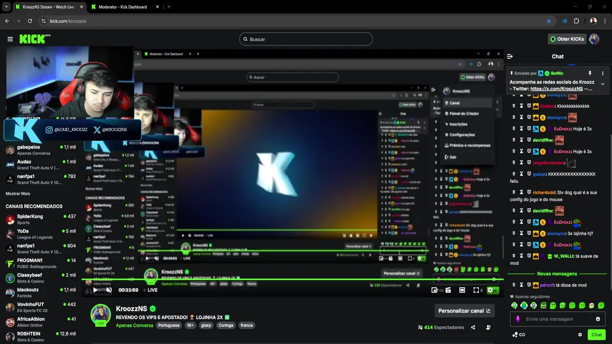
Task: Jump to Novas mensagens in chat
Action: click(557, 274)
